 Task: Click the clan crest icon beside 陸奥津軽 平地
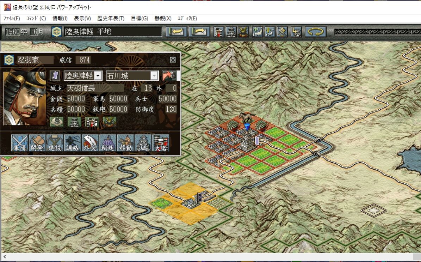tap(57, 32)
